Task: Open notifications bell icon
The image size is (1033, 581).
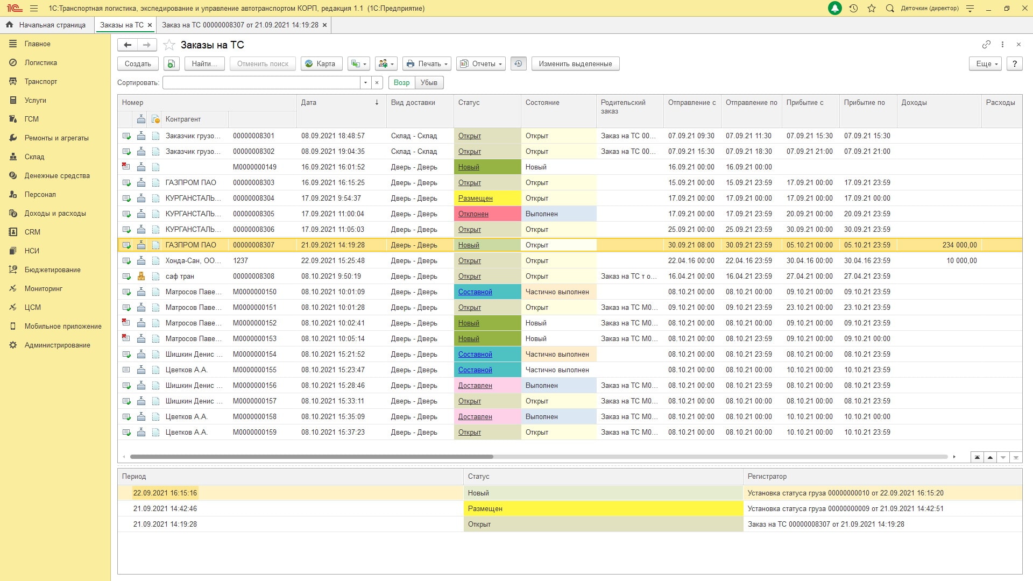Action: click(x=834, y=8)
